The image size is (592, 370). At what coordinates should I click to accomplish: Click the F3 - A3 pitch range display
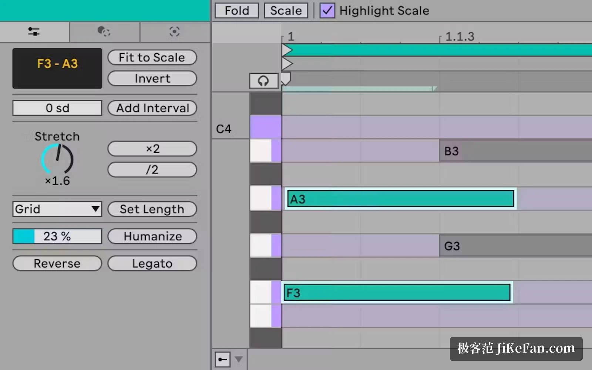[57, 68]
